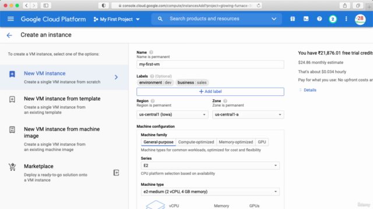This screenshot has width=373, height=209.
Task: Open the vertical three-dot settings menu
Action: point(346,19)
